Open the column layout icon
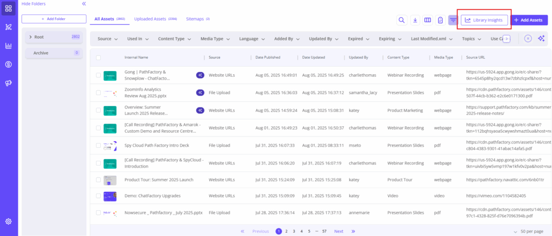This screenshot has height=236, width=552. click(x=427, y=20)
